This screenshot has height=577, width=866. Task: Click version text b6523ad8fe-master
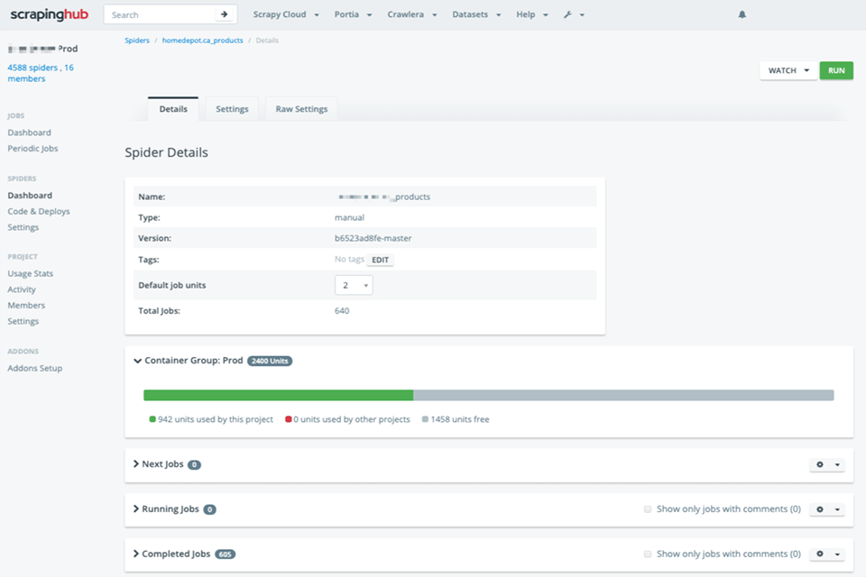[x=373, y=239]
